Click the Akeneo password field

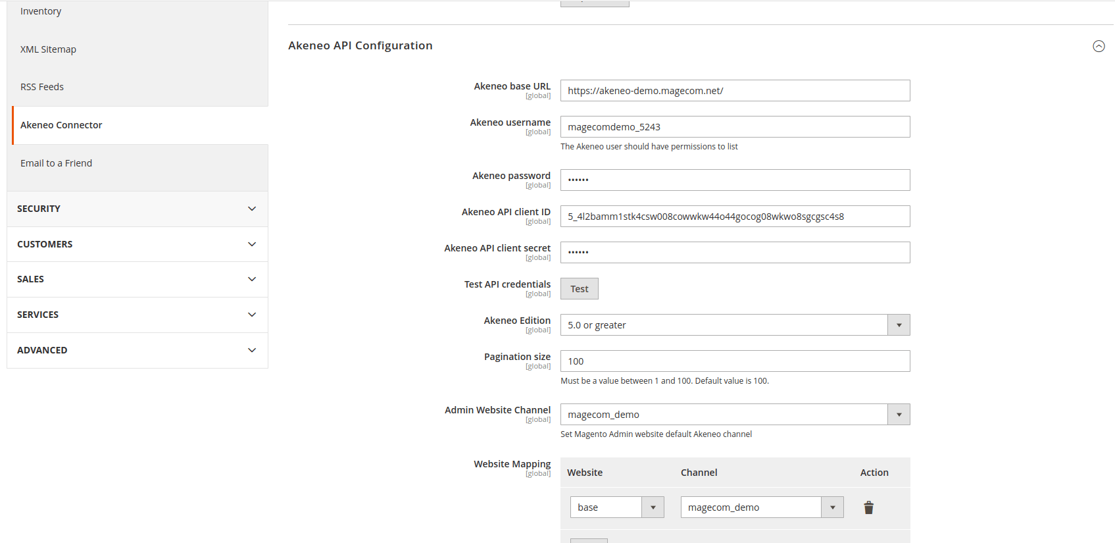click(735, 180)
